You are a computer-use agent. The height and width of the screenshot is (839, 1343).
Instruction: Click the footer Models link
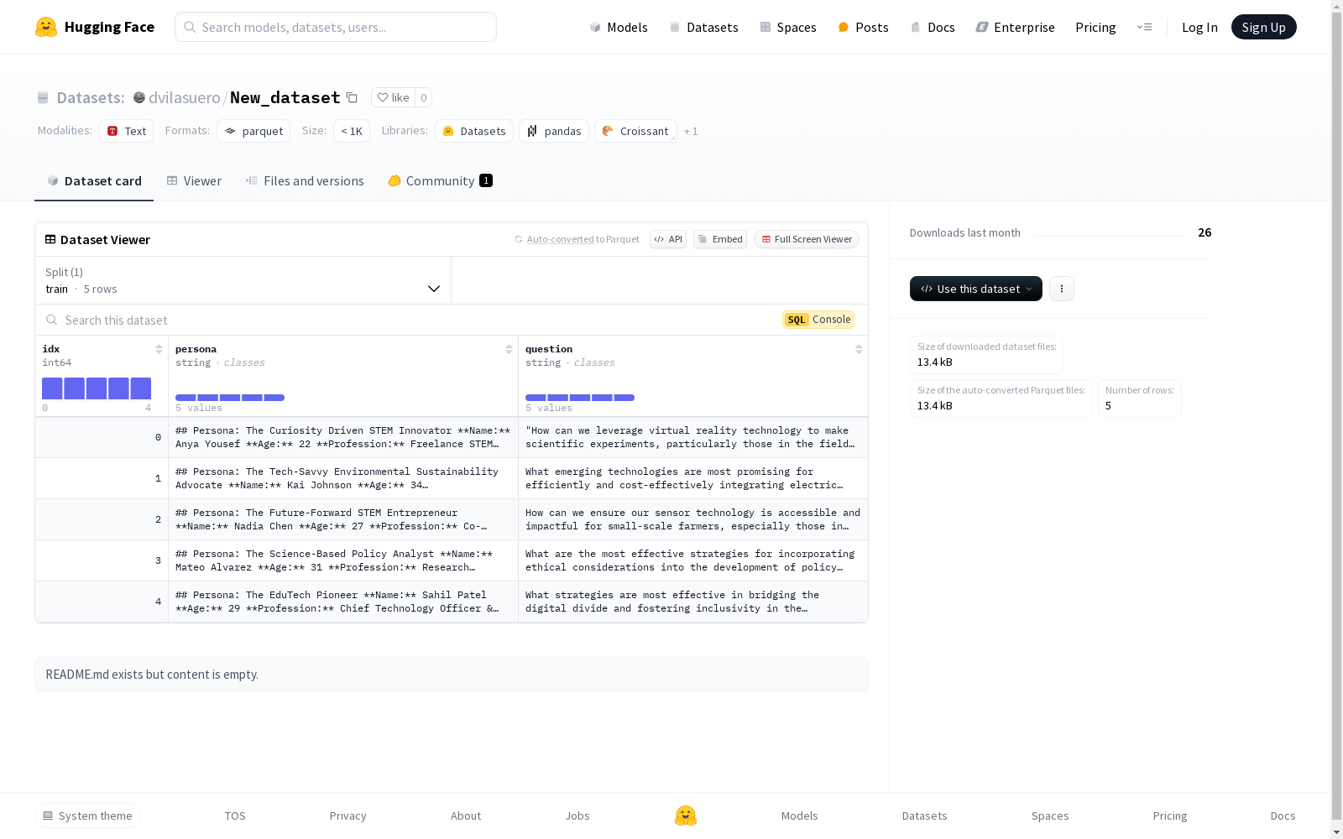pos(799,816)
